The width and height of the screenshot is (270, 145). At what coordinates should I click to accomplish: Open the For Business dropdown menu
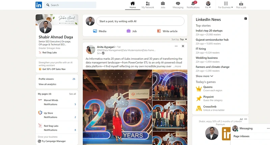coord(225,5)
